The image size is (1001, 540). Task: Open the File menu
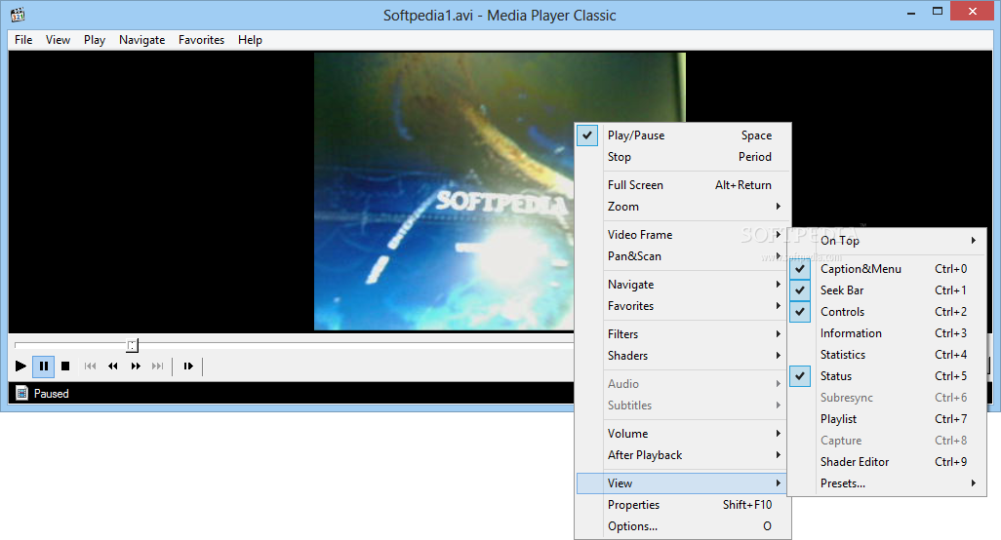click(23, 40)
